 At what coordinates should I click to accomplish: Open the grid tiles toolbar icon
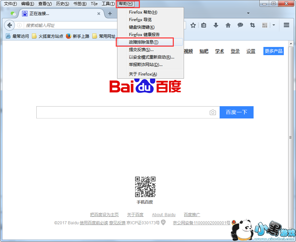[265, 25]
